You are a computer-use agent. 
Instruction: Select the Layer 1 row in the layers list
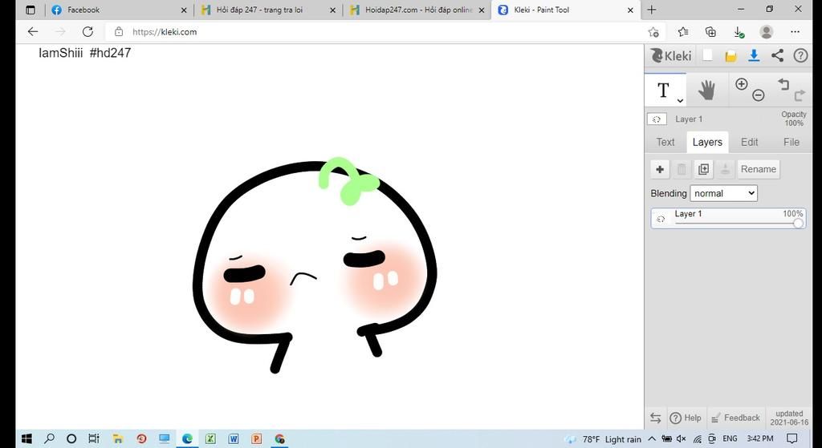tap(728, 218)
